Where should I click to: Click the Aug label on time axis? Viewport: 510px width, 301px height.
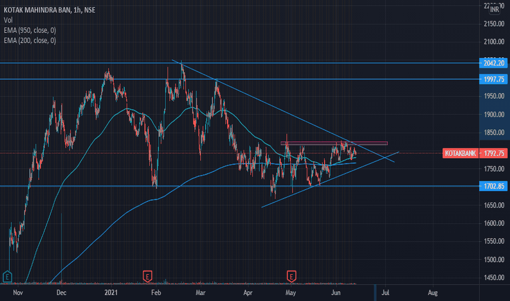pyautogui.click(x=433, y=293)
